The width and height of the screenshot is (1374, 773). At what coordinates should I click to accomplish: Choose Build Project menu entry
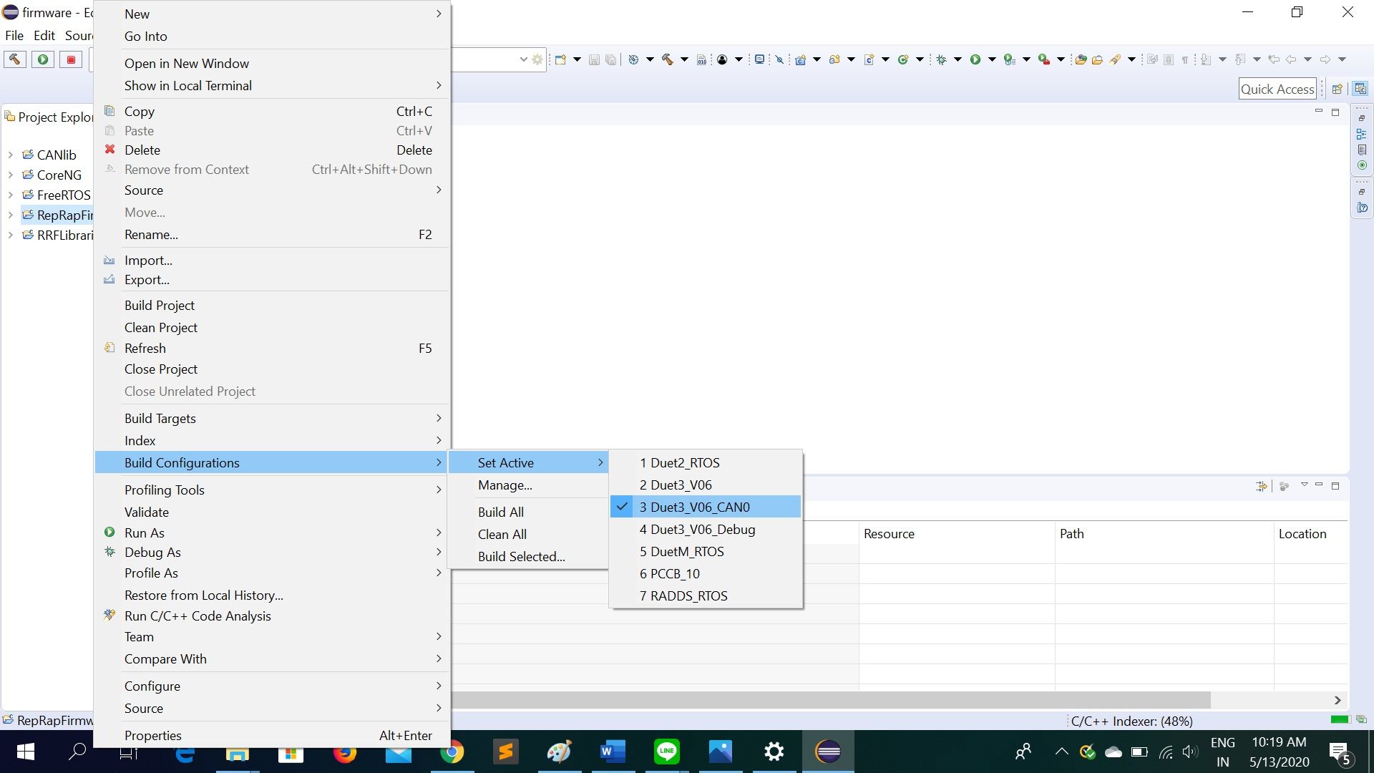pyautogui.click(x=272, y=305)
